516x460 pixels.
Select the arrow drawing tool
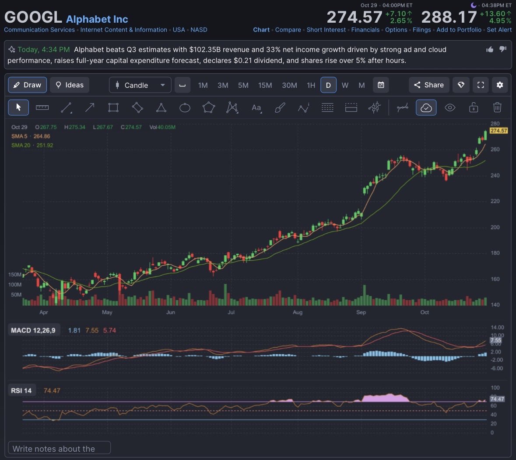pyautogui.click(x=90, y=107)
